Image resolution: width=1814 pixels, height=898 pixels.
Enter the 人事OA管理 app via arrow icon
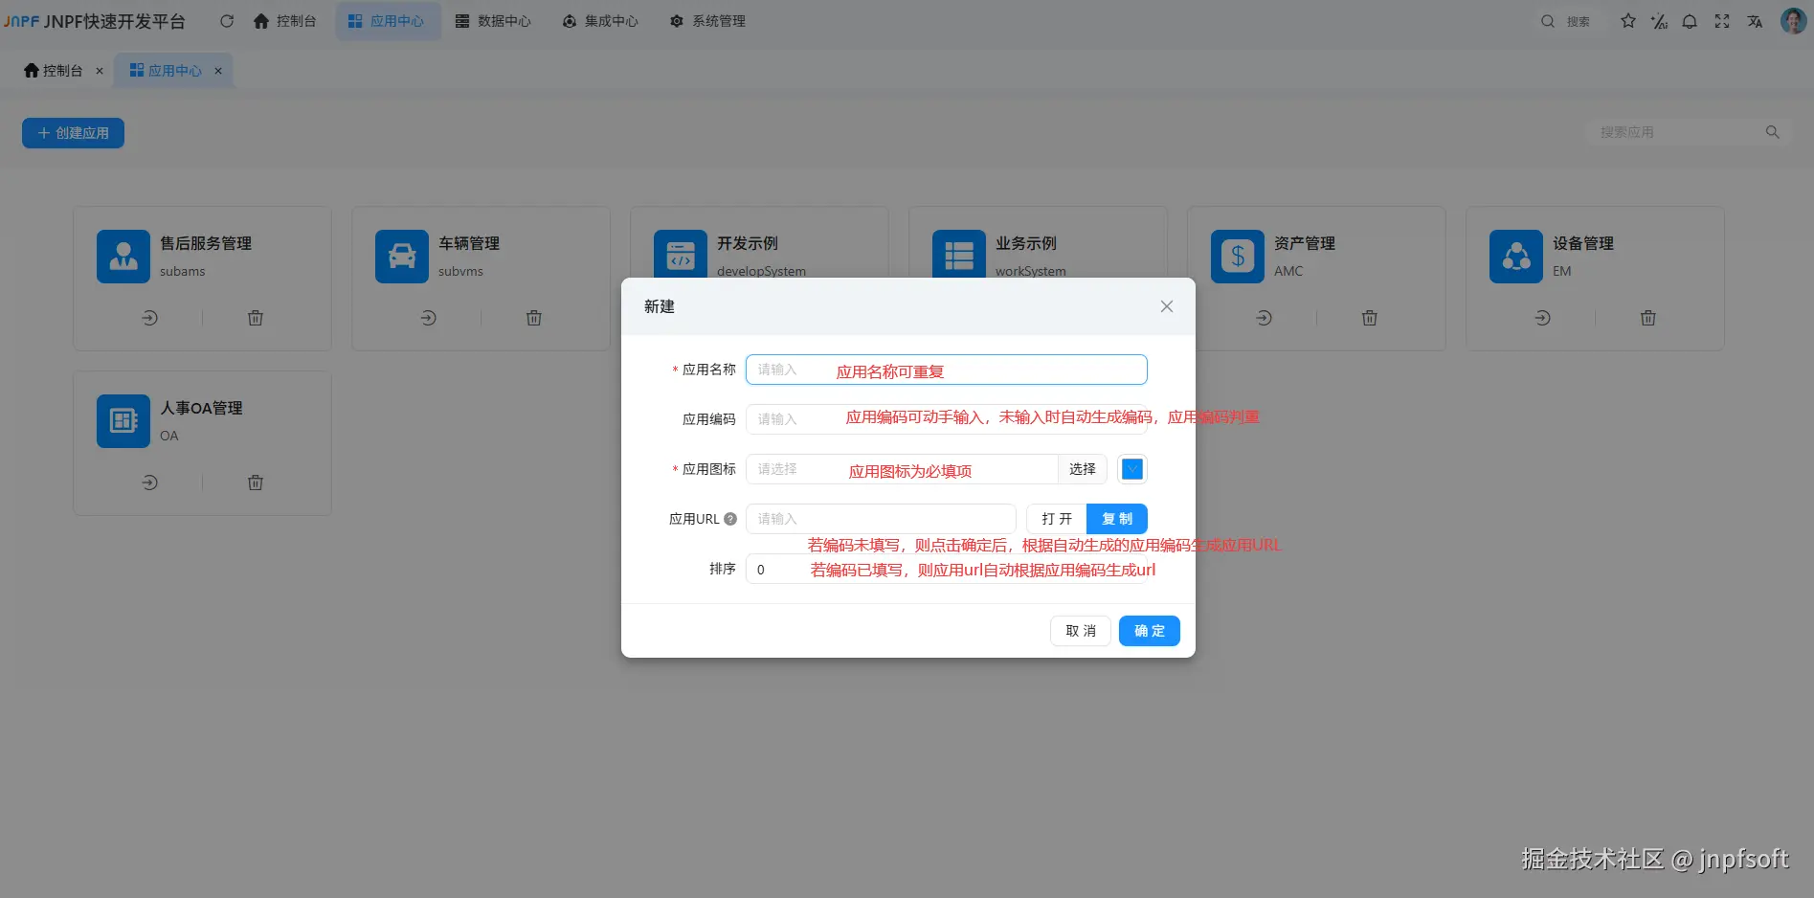point(150,483)
